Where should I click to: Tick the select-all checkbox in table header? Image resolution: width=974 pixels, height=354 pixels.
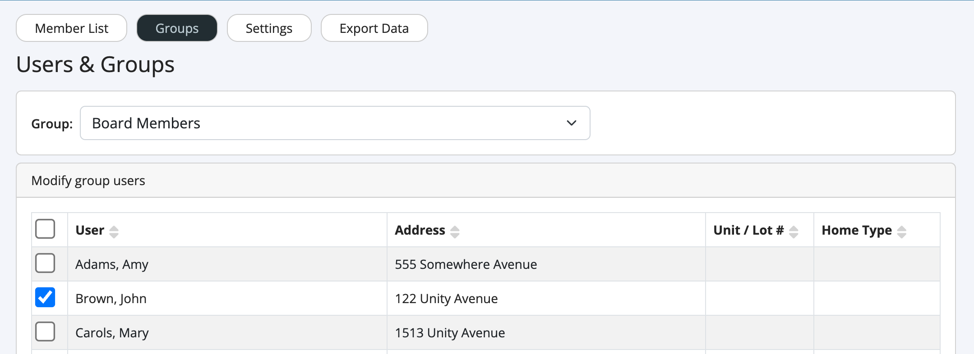click(45, 229)
